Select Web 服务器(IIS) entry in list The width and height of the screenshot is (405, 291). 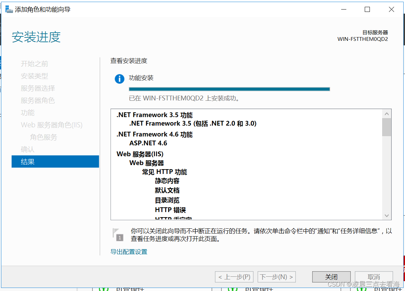coord(140,154)
